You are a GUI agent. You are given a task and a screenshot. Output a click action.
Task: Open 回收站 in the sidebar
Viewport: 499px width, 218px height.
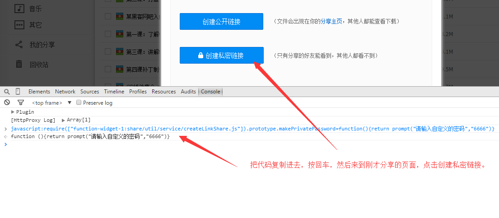tap(39, 65)
